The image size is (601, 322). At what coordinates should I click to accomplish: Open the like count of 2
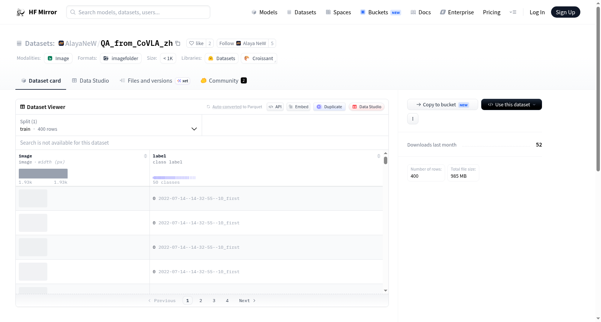(x=210, y=44)
